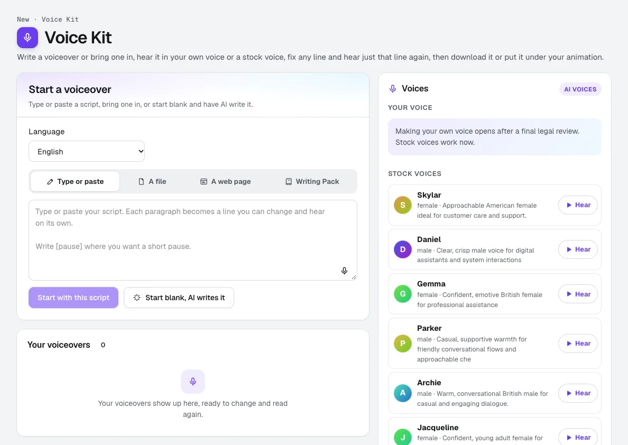Click Start blank, AI writes it
Viewport: 628px width, 445px height.
click(179, 298)
